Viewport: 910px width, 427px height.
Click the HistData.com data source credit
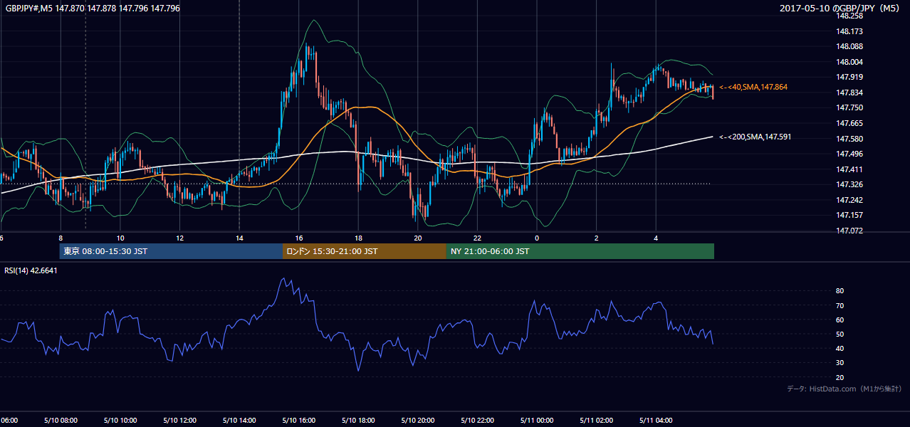point(844,389)
